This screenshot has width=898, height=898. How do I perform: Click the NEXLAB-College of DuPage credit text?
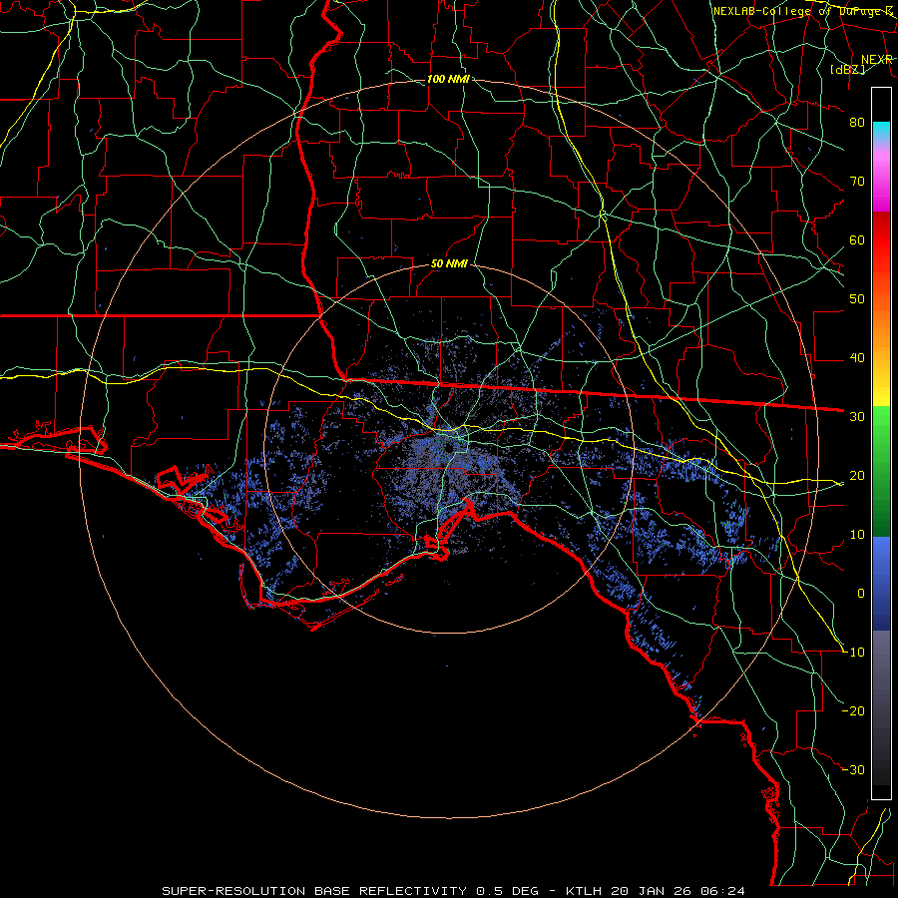click(x=803, y=11)
